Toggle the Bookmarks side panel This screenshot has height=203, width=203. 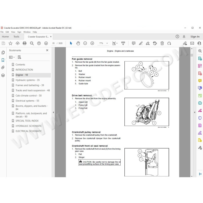pos(3,60)
